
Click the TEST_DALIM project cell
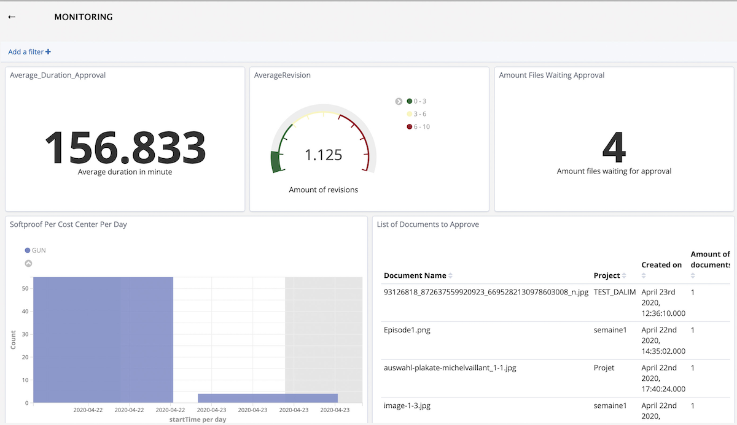click(615, 293)
